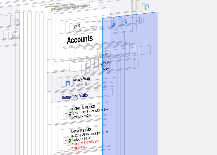Select the Remaining Visits header
This screenshot has width=217, height=155.
click(x=75, y=96)
